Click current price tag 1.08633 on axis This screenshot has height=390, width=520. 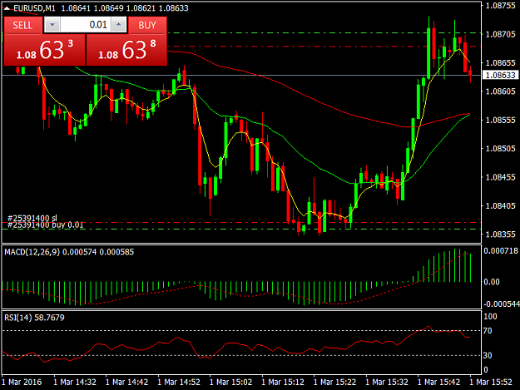(500, 75)
